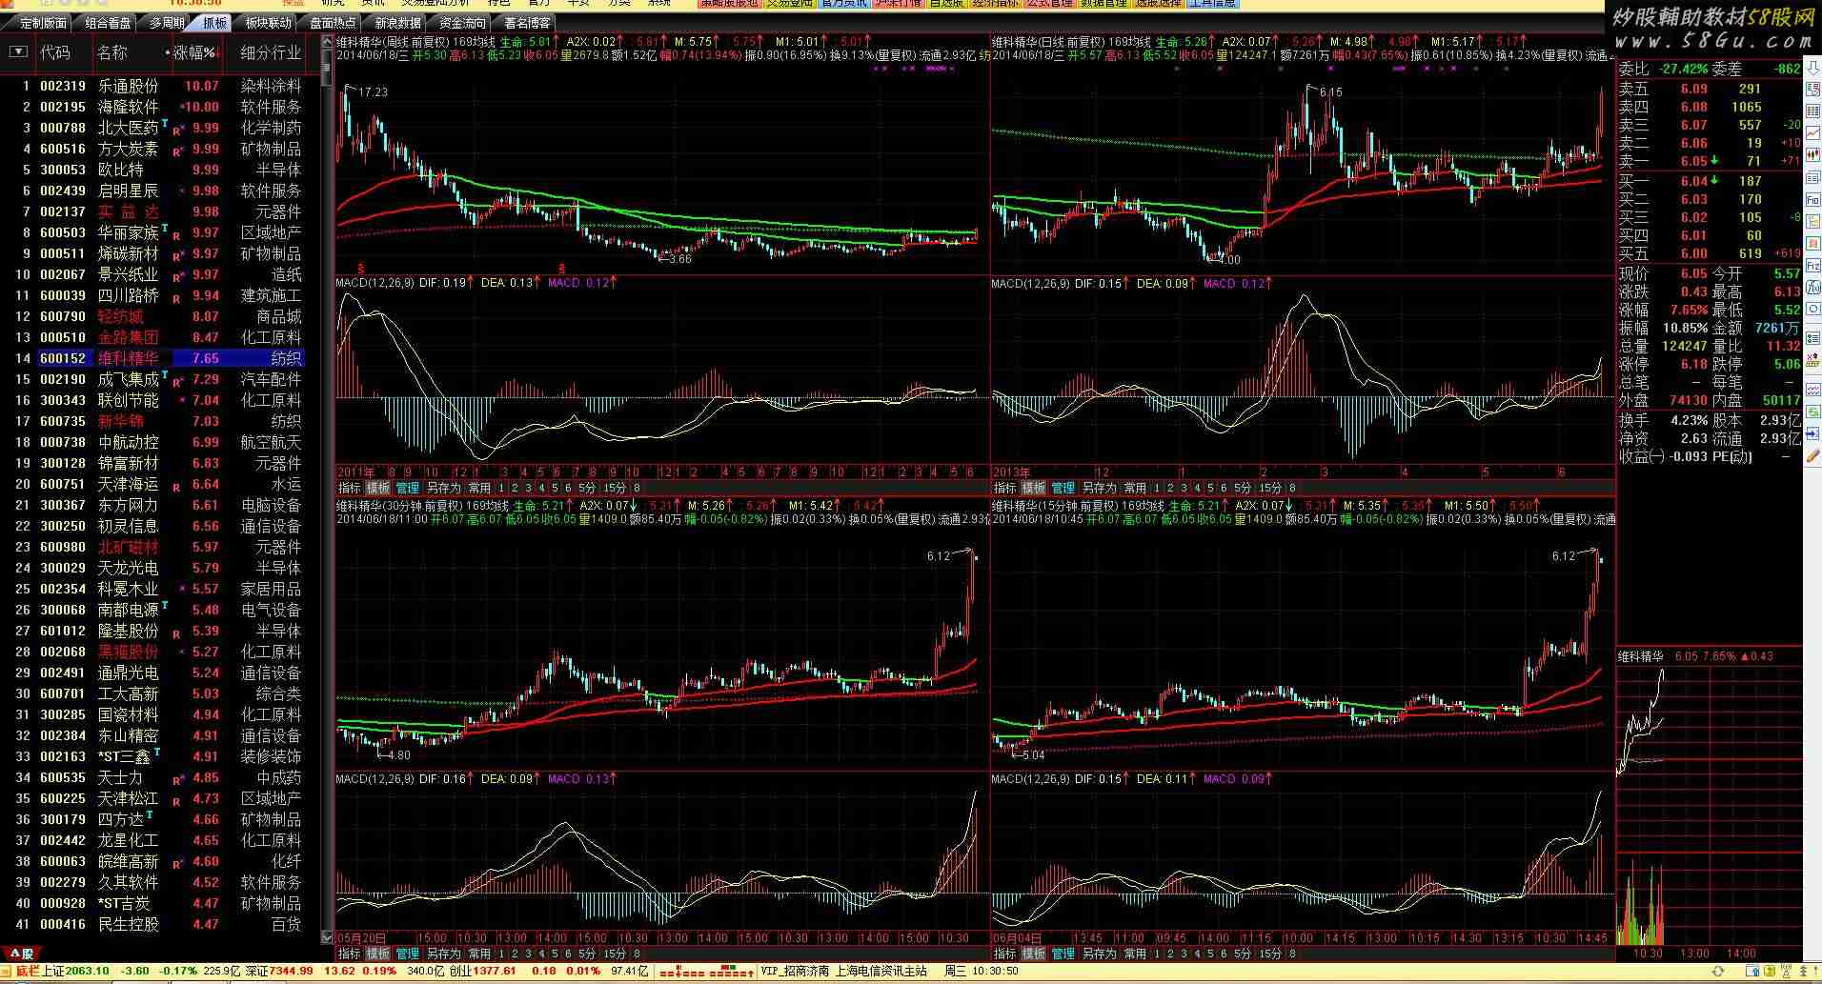
Task: Click the refresh icon in status bar
Action: click(x=1718, y=972)
